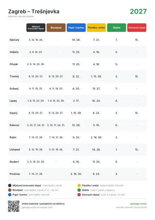Screen dimensions: 155x220
Task: Click the 2027 year label
Action: pos(138,12)
